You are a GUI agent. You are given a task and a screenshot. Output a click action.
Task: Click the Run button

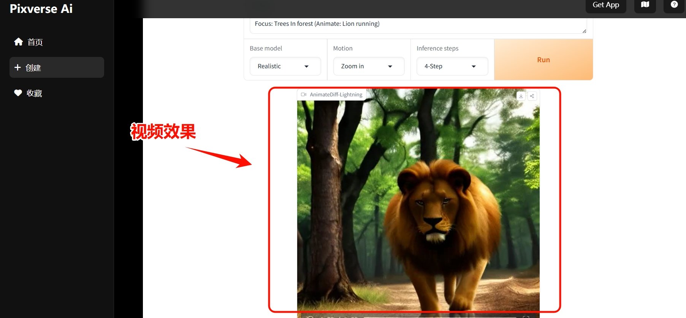click(x=543, y=60)
